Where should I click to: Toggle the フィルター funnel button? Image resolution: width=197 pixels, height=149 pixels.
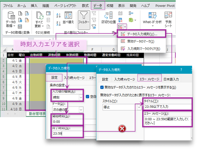point(84,20)
